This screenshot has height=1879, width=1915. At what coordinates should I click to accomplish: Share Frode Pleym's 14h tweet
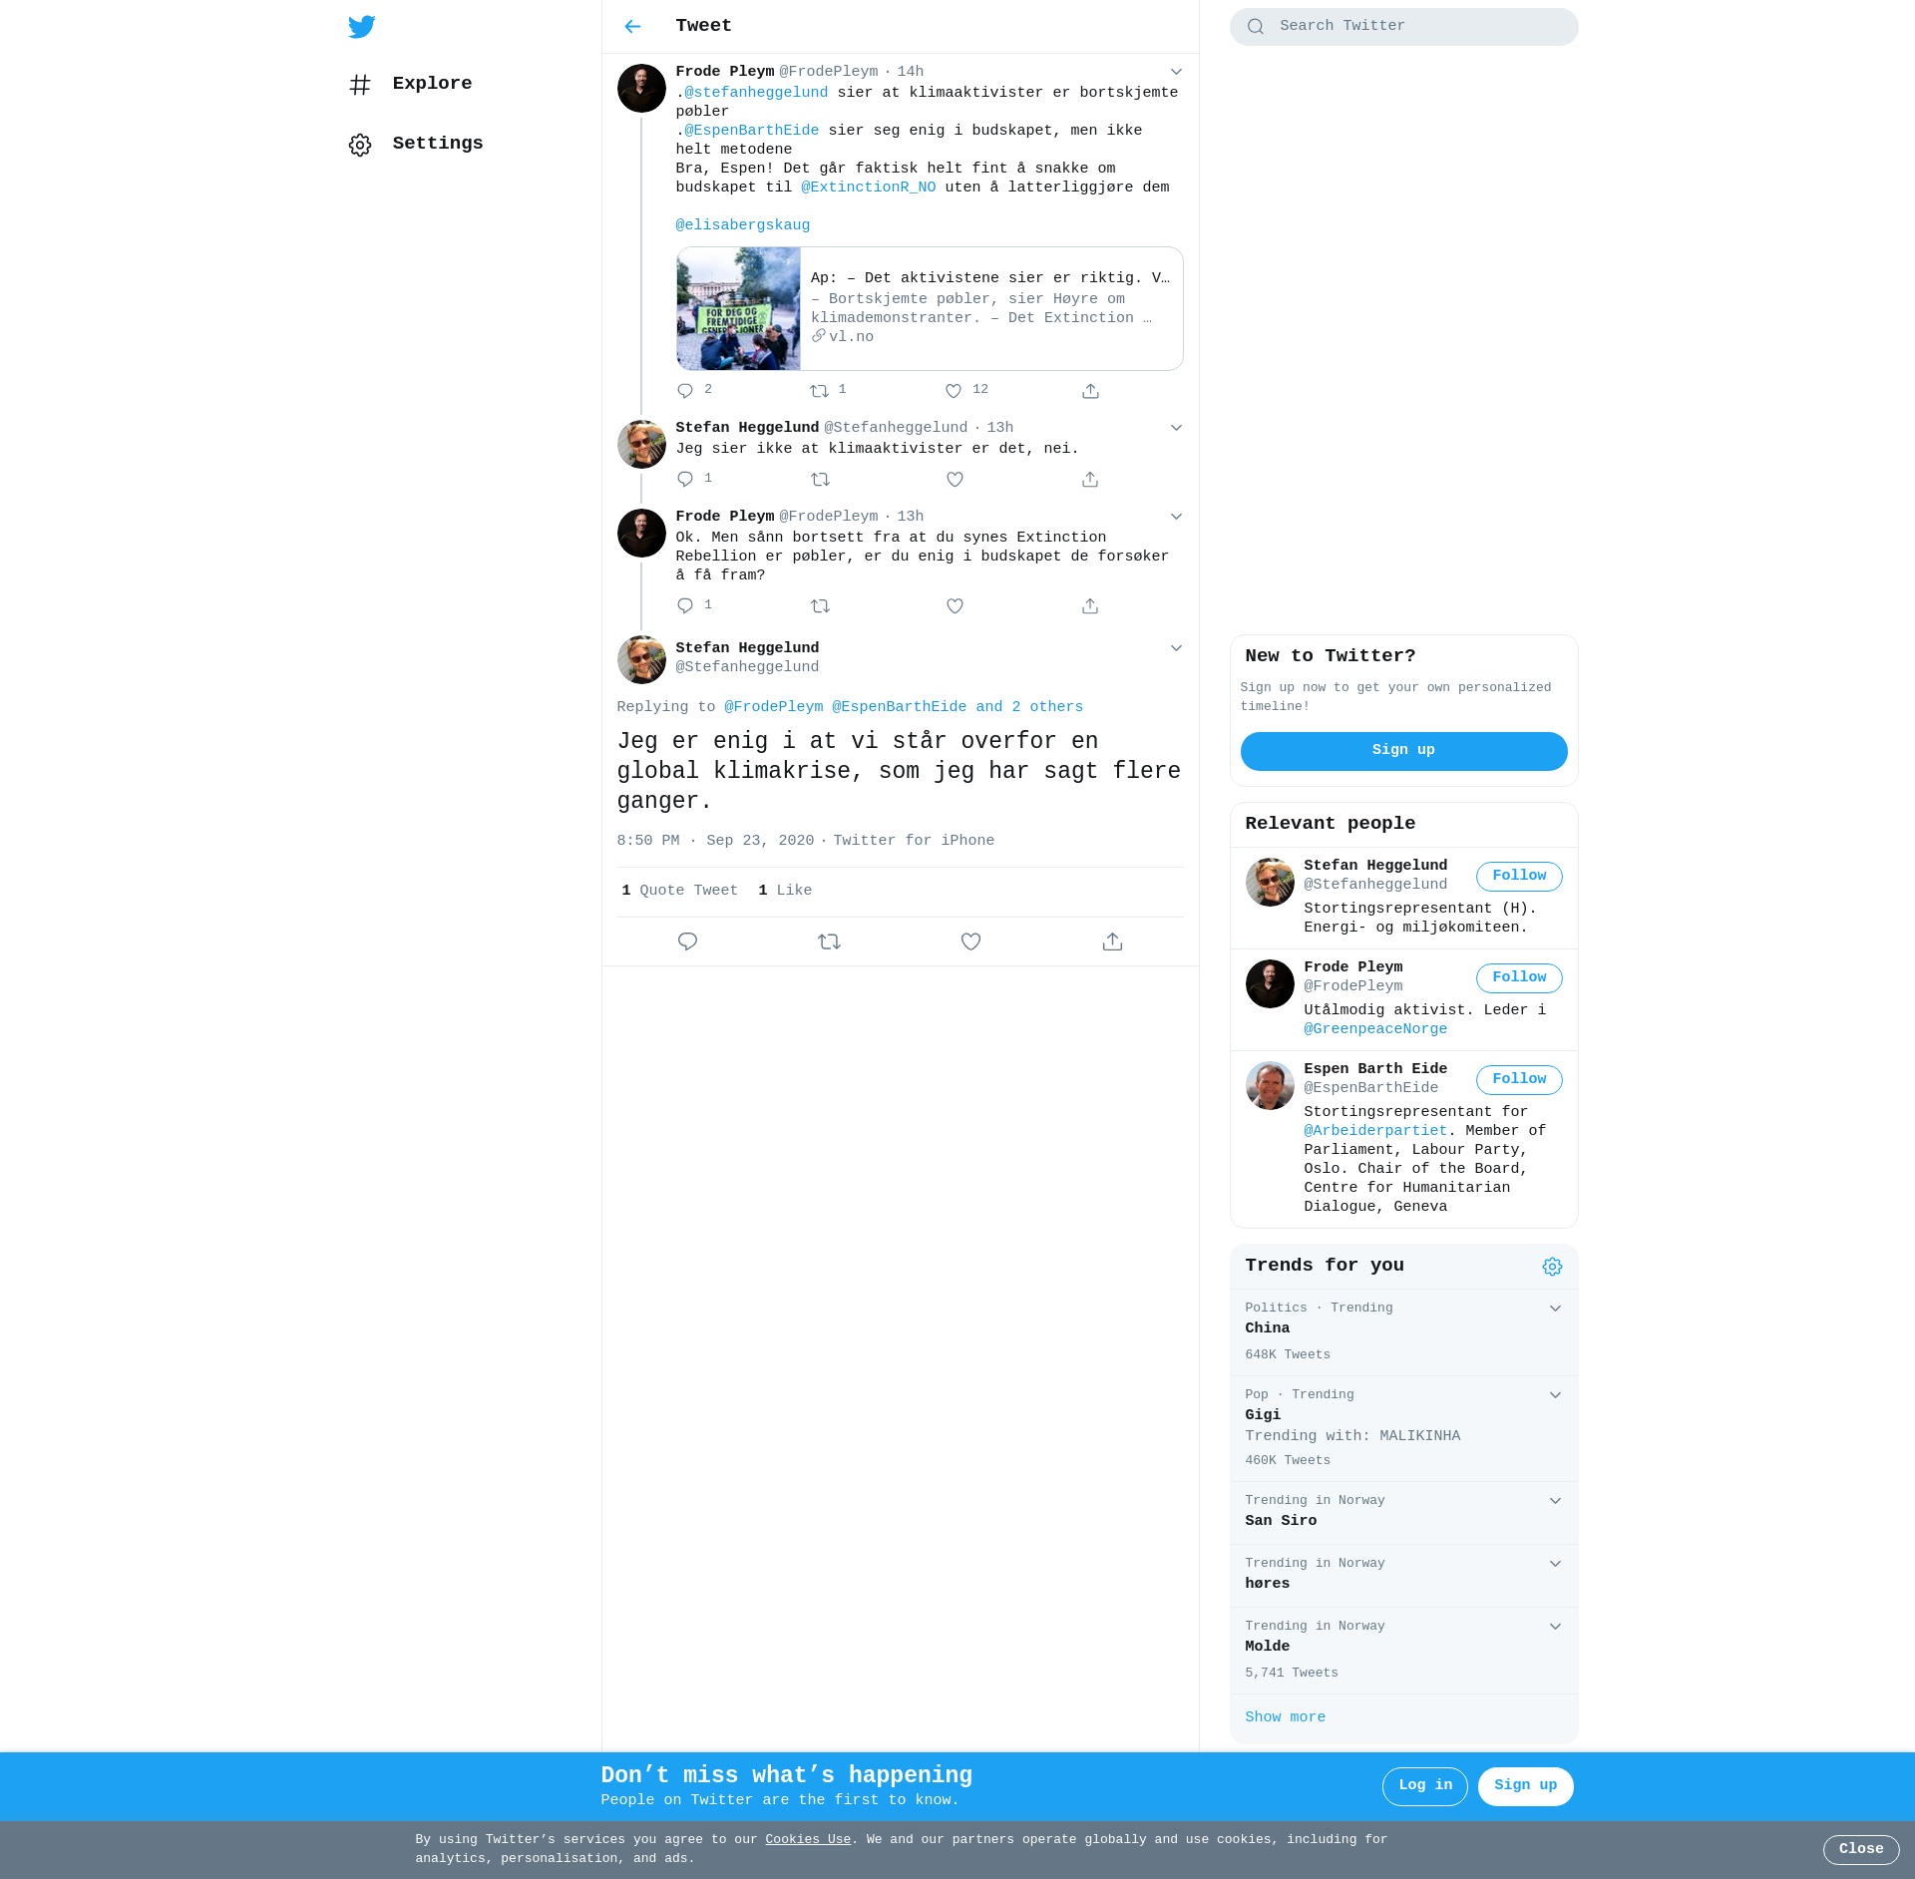pyautogui.click(x=1090, y=391)
